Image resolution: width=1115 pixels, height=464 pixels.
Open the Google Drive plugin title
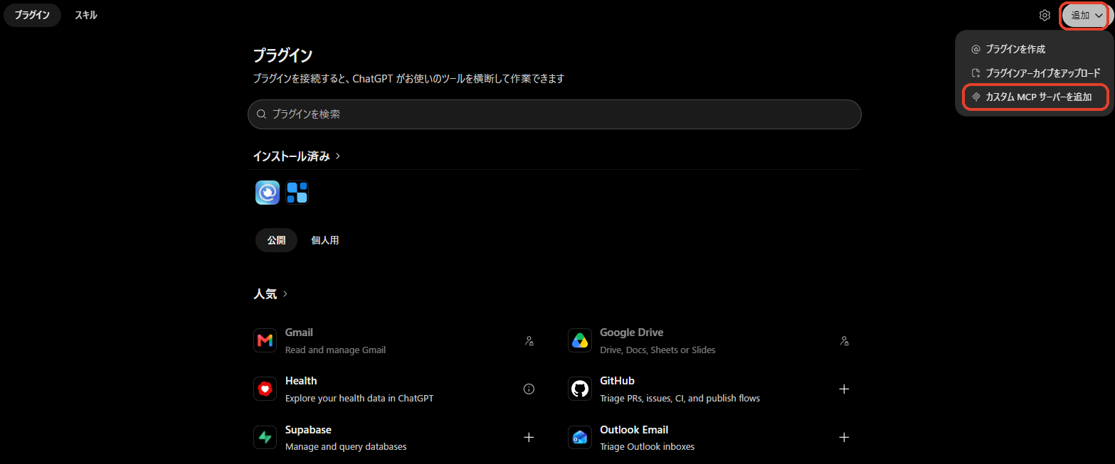(x=632, y=333)
